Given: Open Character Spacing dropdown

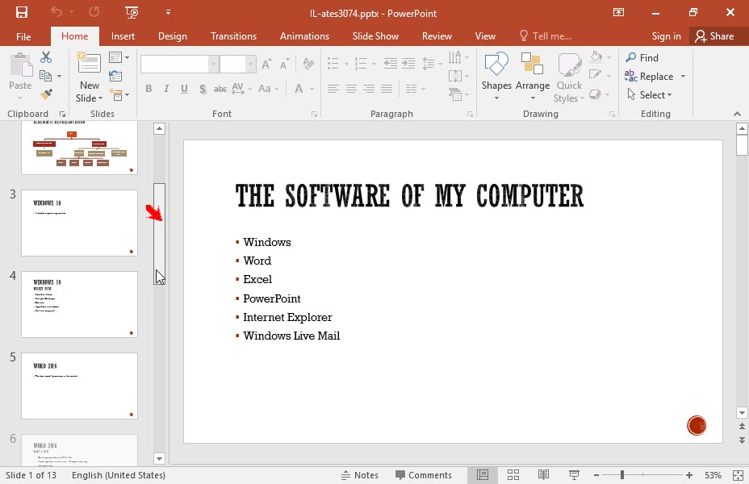Looking at the screenshot, I should tap(241, 89).
